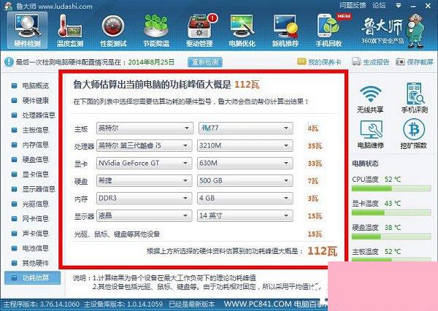Expand 显示器 type dropdown 液晶
This screenshot has height=311, width=438.
144,215
